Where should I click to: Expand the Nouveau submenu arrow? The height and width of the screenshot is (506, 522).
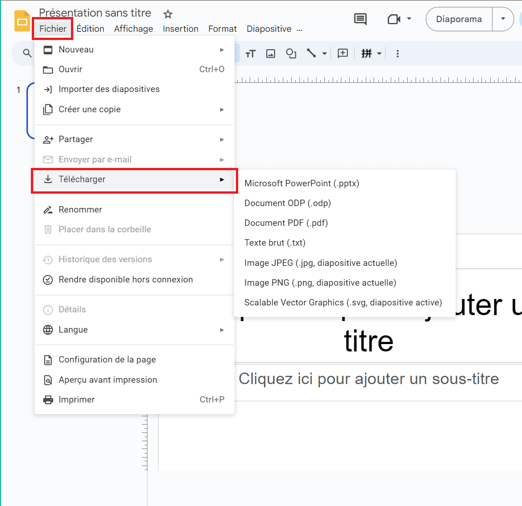(x=222, y=50)
